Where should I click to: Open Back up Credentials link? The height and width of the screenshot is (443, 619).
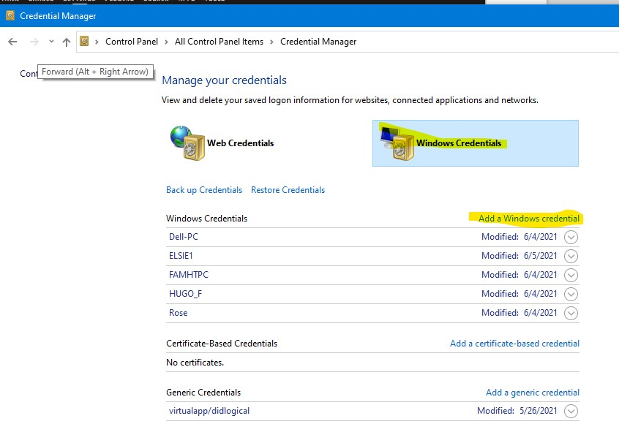[204, 190]
